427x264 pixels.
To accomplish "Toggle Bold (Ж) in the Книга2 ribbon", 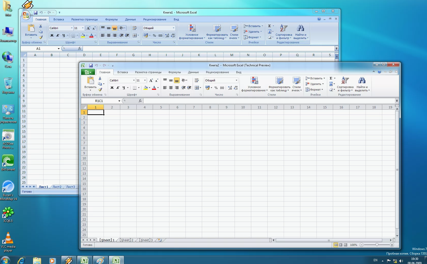I will pyautogui.click(x=112, y=88).
